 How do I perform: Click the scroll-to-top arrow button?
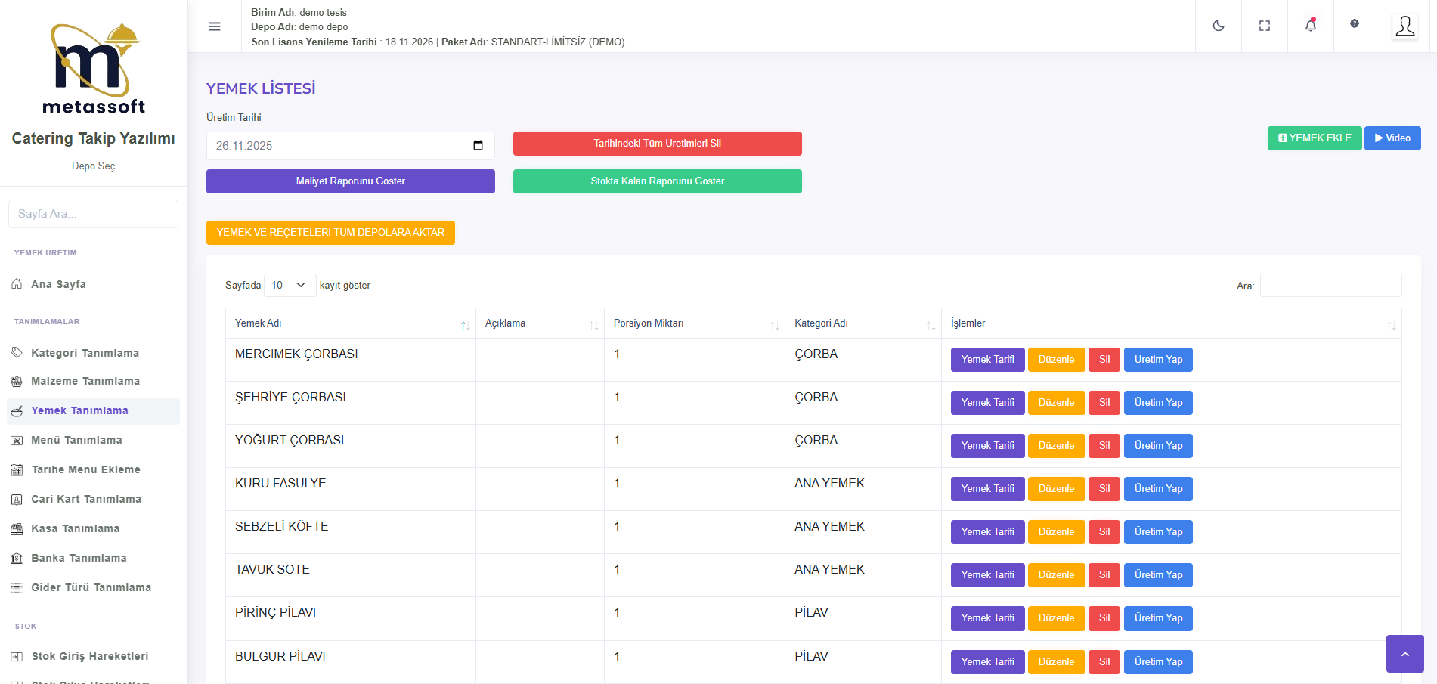coord(1404,654)
